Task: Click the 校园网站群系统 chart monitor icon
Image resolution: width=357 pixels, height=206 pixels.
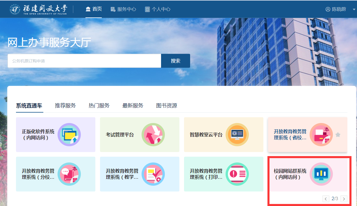Action: [321, 174]
